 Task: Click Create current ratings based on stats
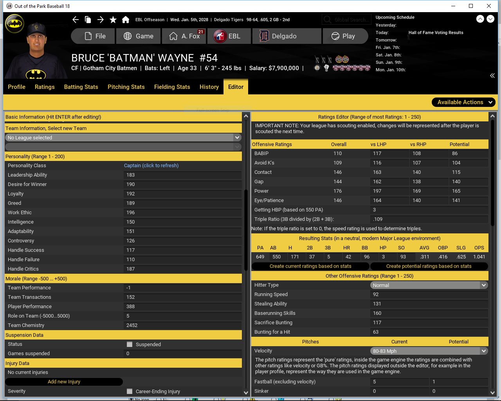tap(310, 266)
